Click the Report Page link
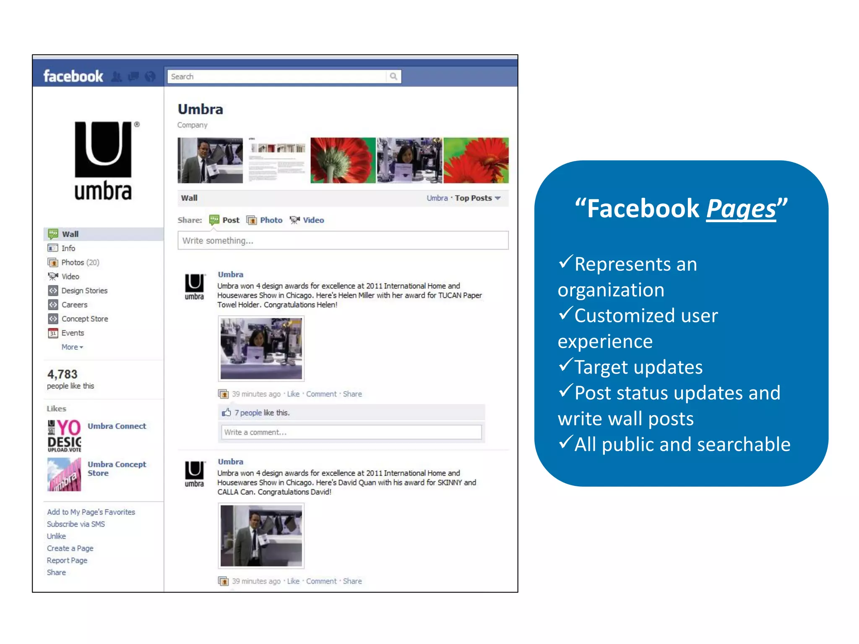859x644 pixels. pos(67,561)
